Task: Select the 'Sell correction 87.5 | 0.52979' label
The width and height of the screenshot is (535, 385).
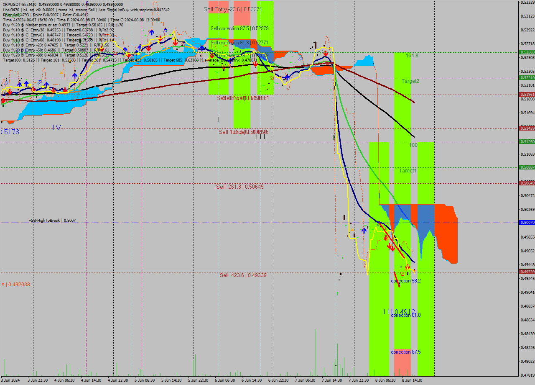Action: pos(239,28)
